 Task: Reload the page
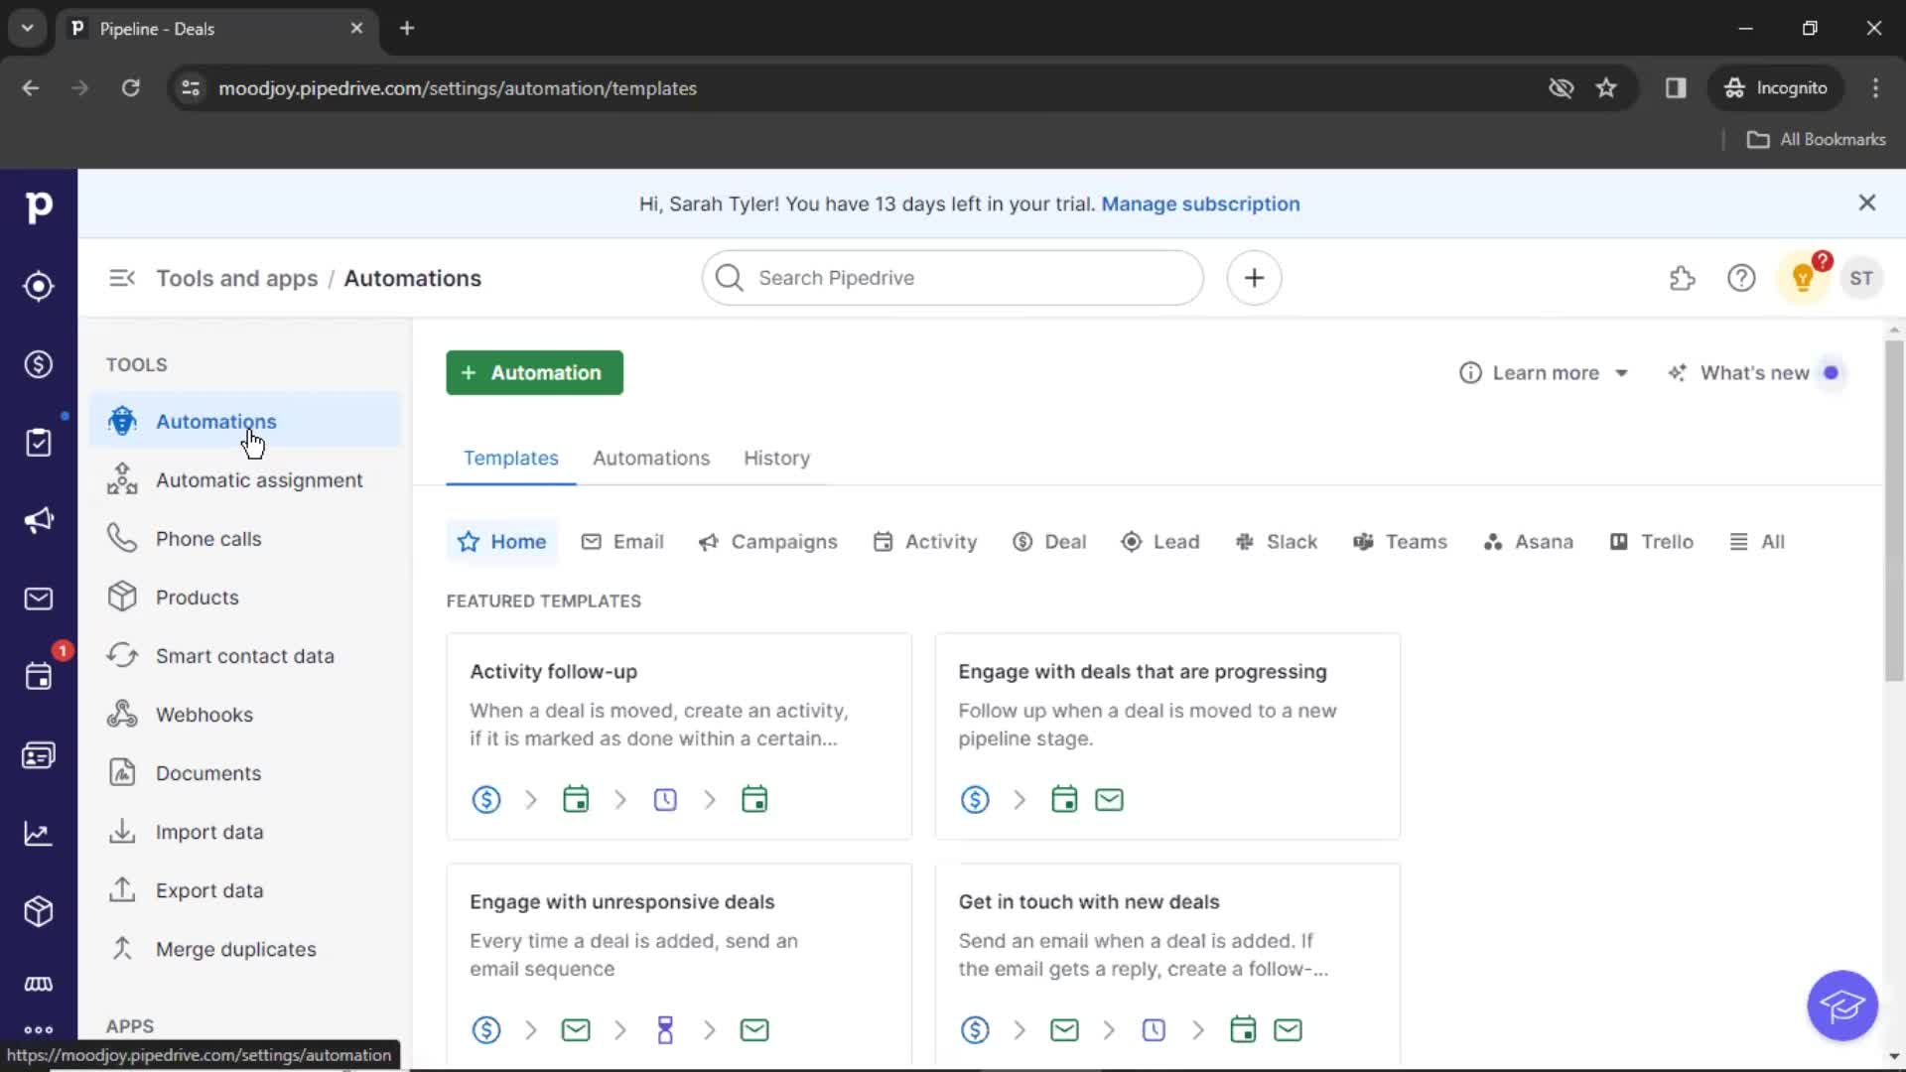pyautogui.click(x=130, y=88)
